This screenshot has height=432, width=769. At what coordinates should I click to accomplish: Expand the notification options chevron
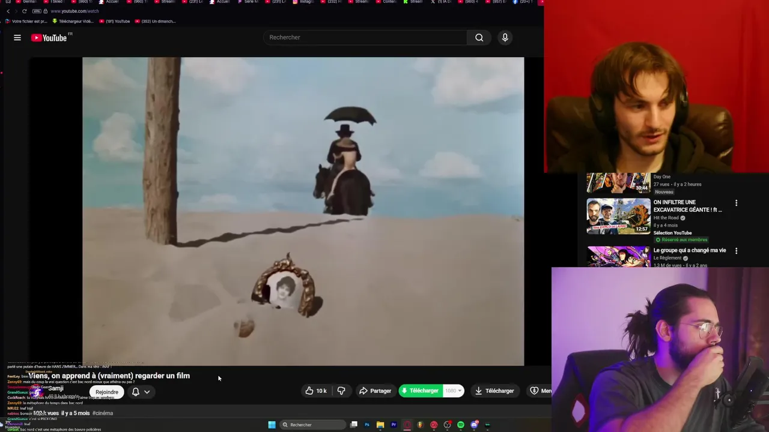pyautogui.click(x=147, y=392)
